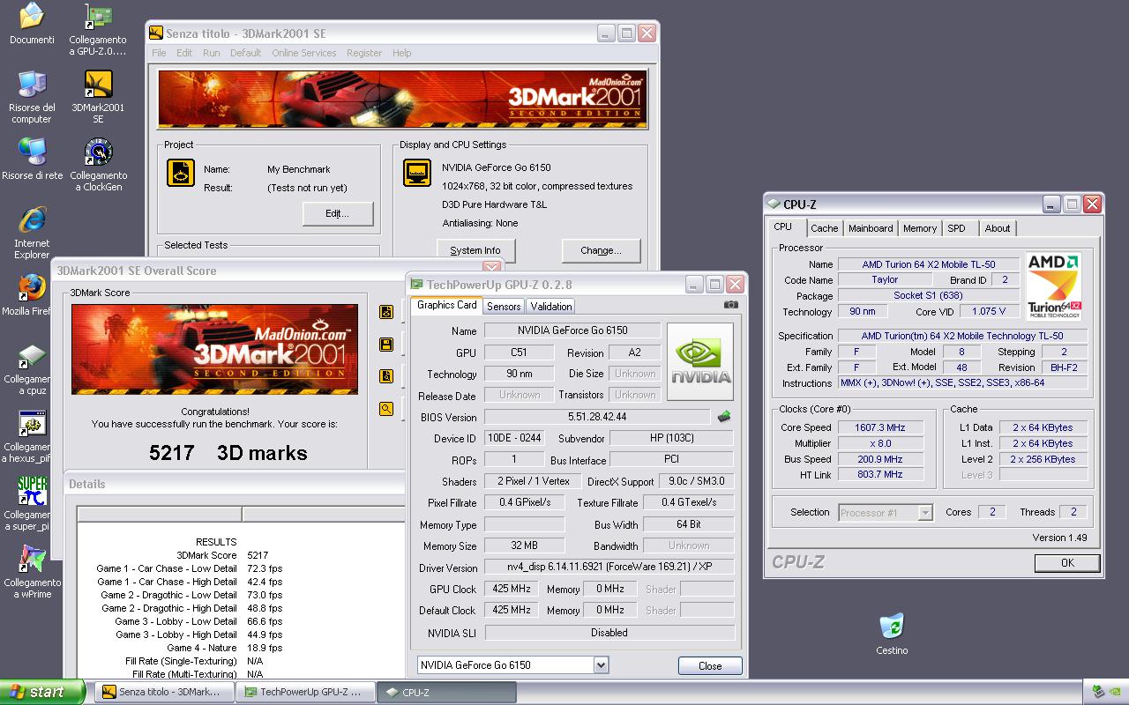Open Collegamento a GPU-Z desktop shortcut
This screenshot has height=705, width=1129.
coord(98,29)
